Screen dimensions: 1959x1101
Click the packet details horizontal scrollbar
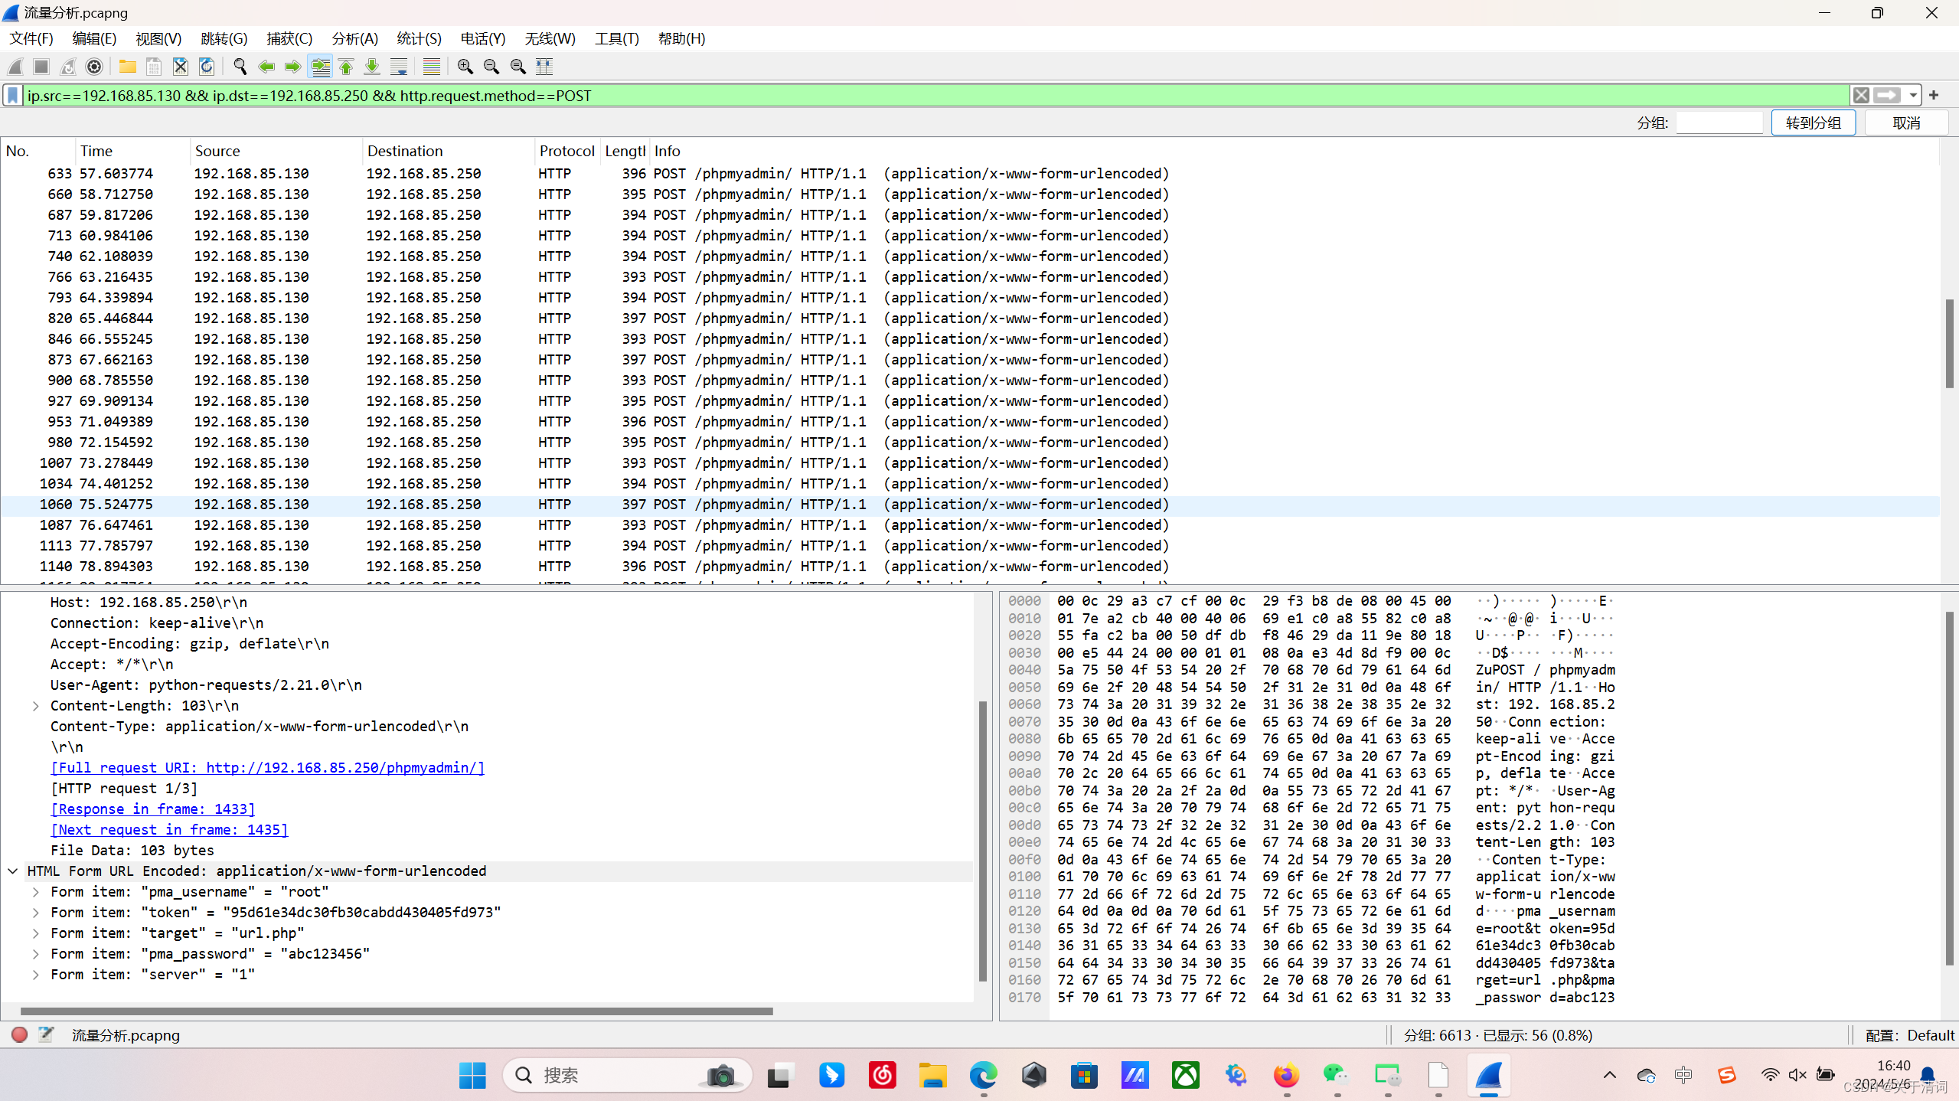[x=397, y=1011]
